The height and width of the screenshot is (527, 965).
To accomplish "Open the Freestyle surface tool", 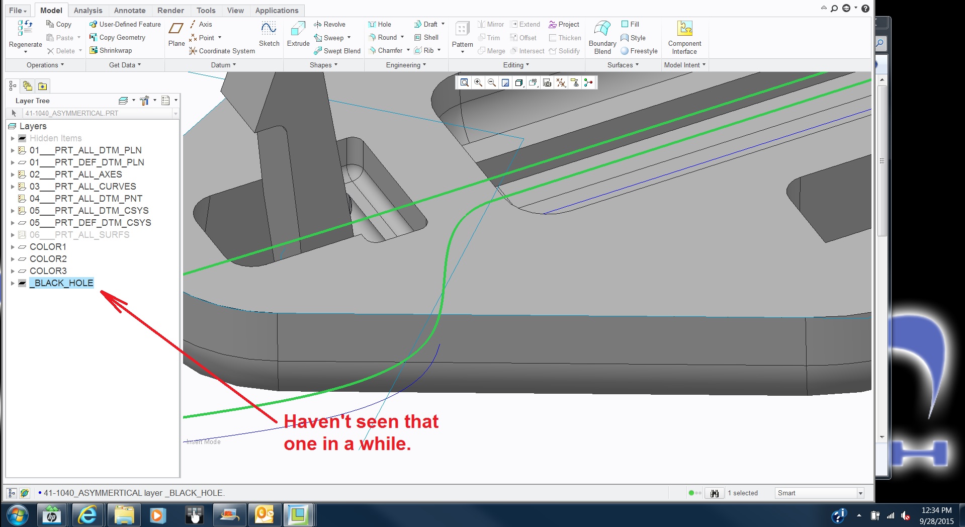I will pos(639,51).
